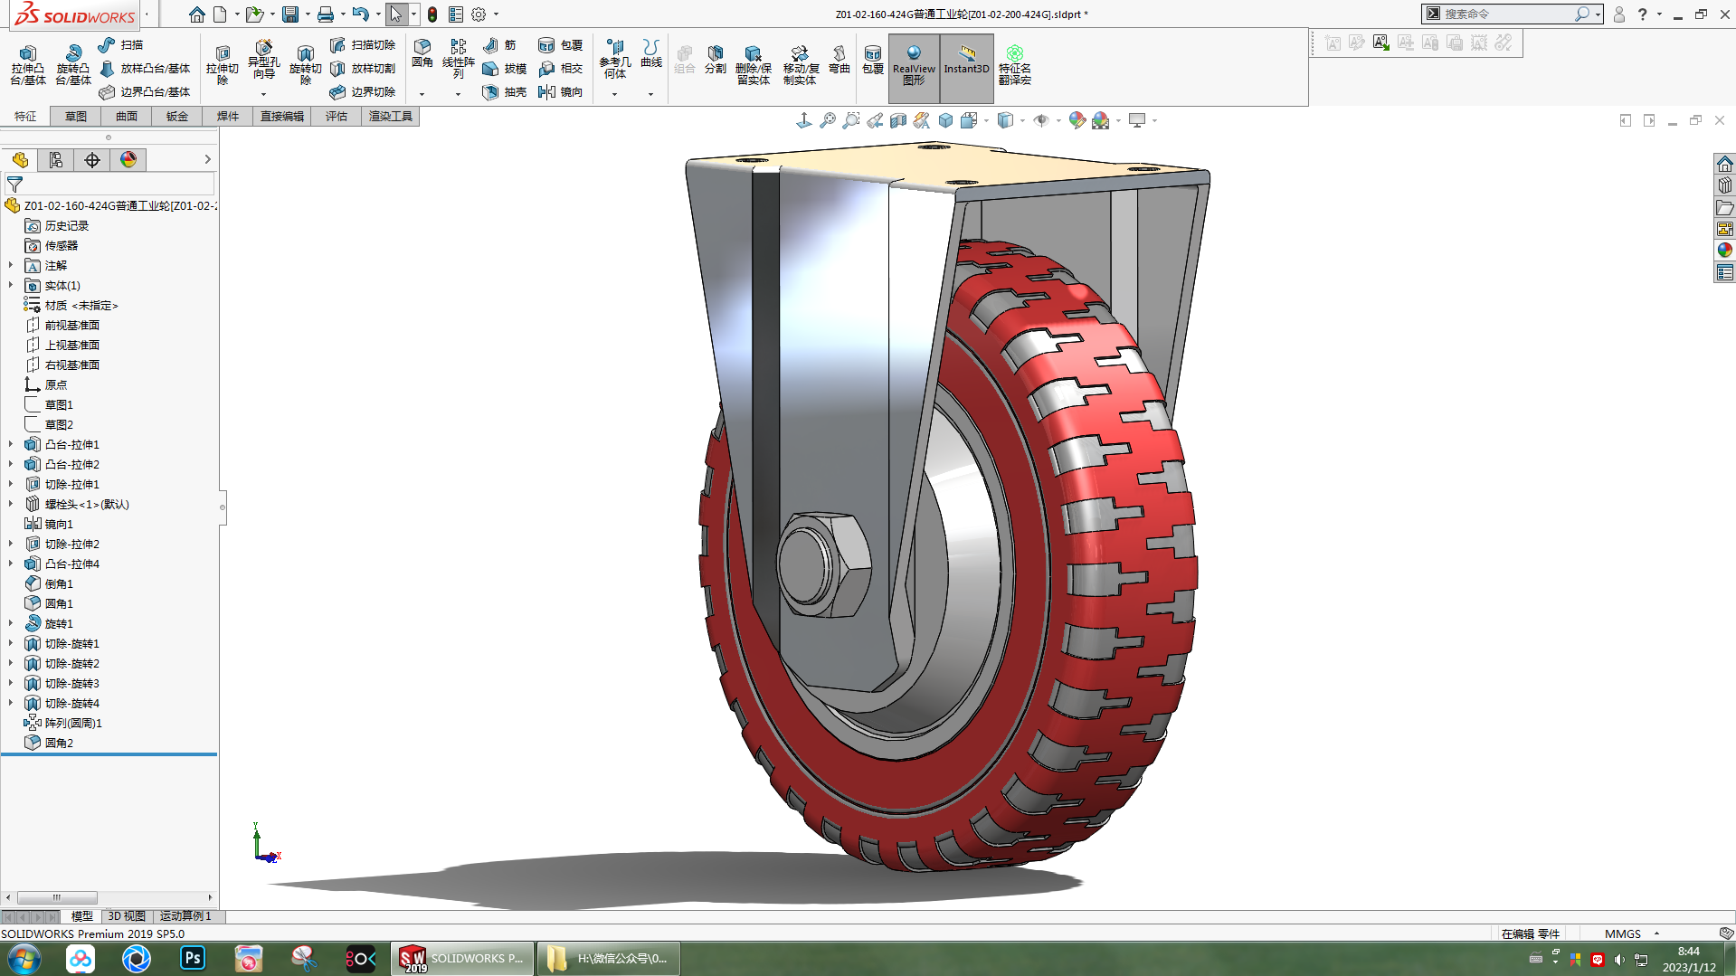Expand the 注解 annotations node
The height and width of the screenshot is (976, 1736).
tap(11, 265)
